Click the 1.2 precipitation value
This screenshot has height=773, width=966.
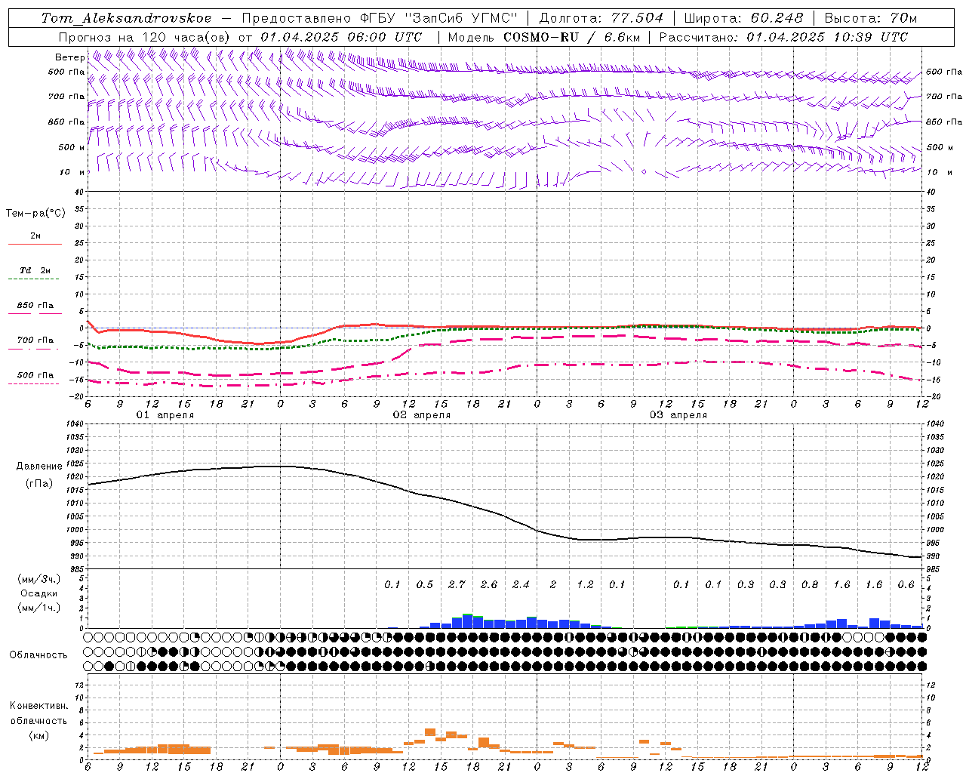click(585, 584)
